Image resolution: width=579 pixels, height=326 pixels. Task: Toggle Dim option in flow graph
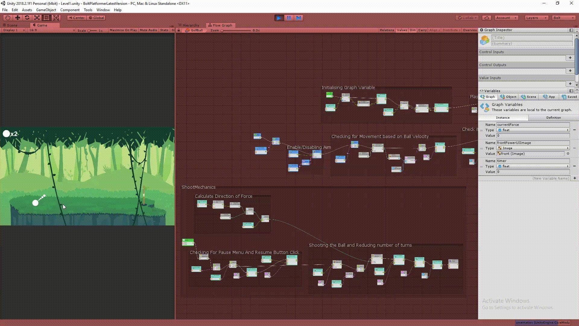pyautogui.click(x=413, y=30)
